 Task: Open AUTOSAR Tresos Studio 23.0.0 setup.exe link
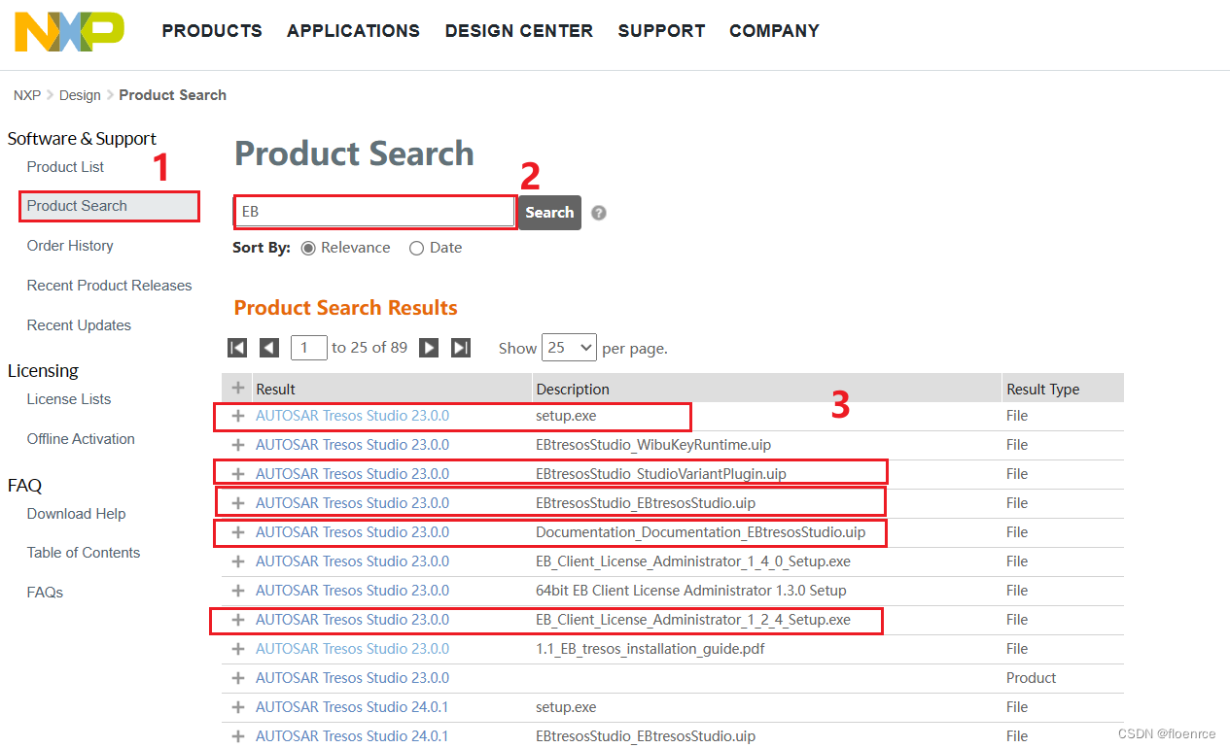(x=352, y=416)
